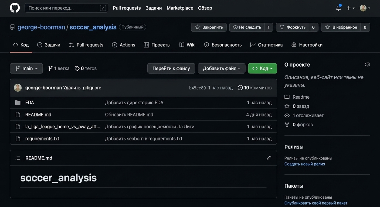Image resolution: width=380 pixels, height=207 pixels.
Task: Click Создать новый релиз link
Action: point(305,164)
